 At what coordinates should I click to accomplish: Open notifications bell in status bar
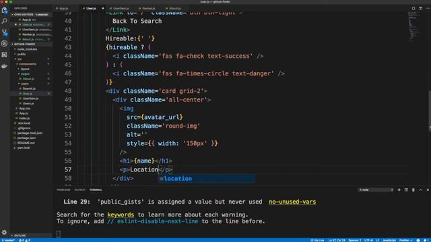click(426, 240)
